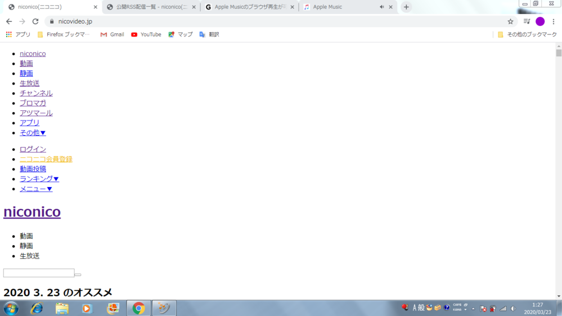Open the media control playlist icon

coord(527,21)
